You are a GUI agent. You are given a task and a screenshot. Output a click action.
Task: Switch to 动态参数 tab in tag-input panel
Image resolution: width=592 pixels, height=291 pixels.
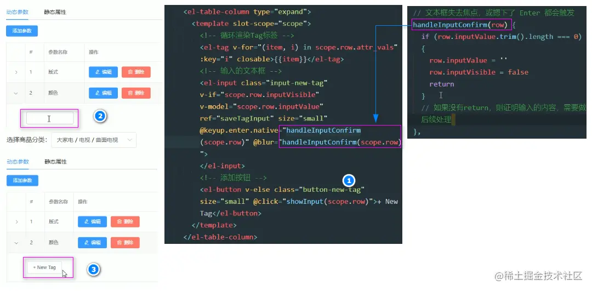(18, 12)
